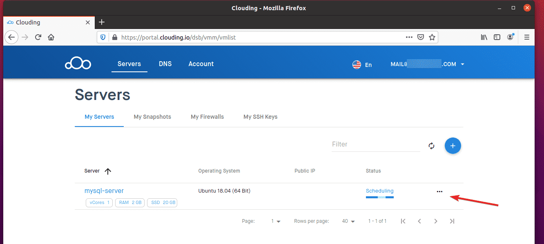Screen dimensions: 544x244
Task: Switch to My Snapshots tab
Action: coord(152,117)
